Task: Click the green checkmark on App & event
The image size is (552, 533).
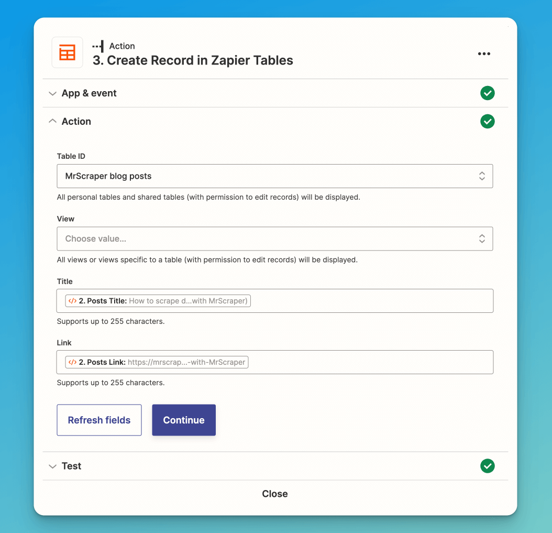Action: [x=487, y=93]
